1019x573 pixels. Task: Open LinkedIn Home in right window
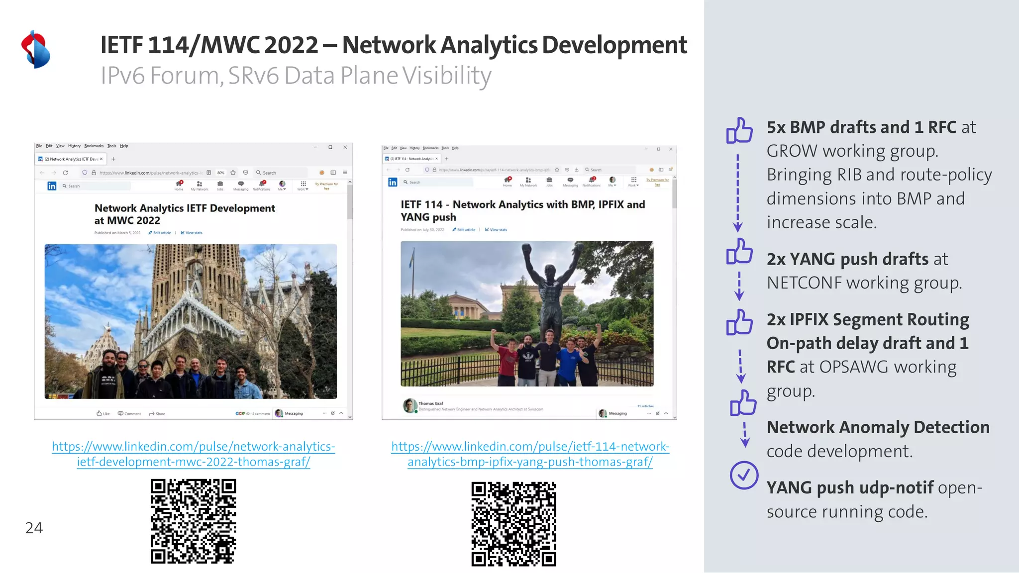click(508, 182)
